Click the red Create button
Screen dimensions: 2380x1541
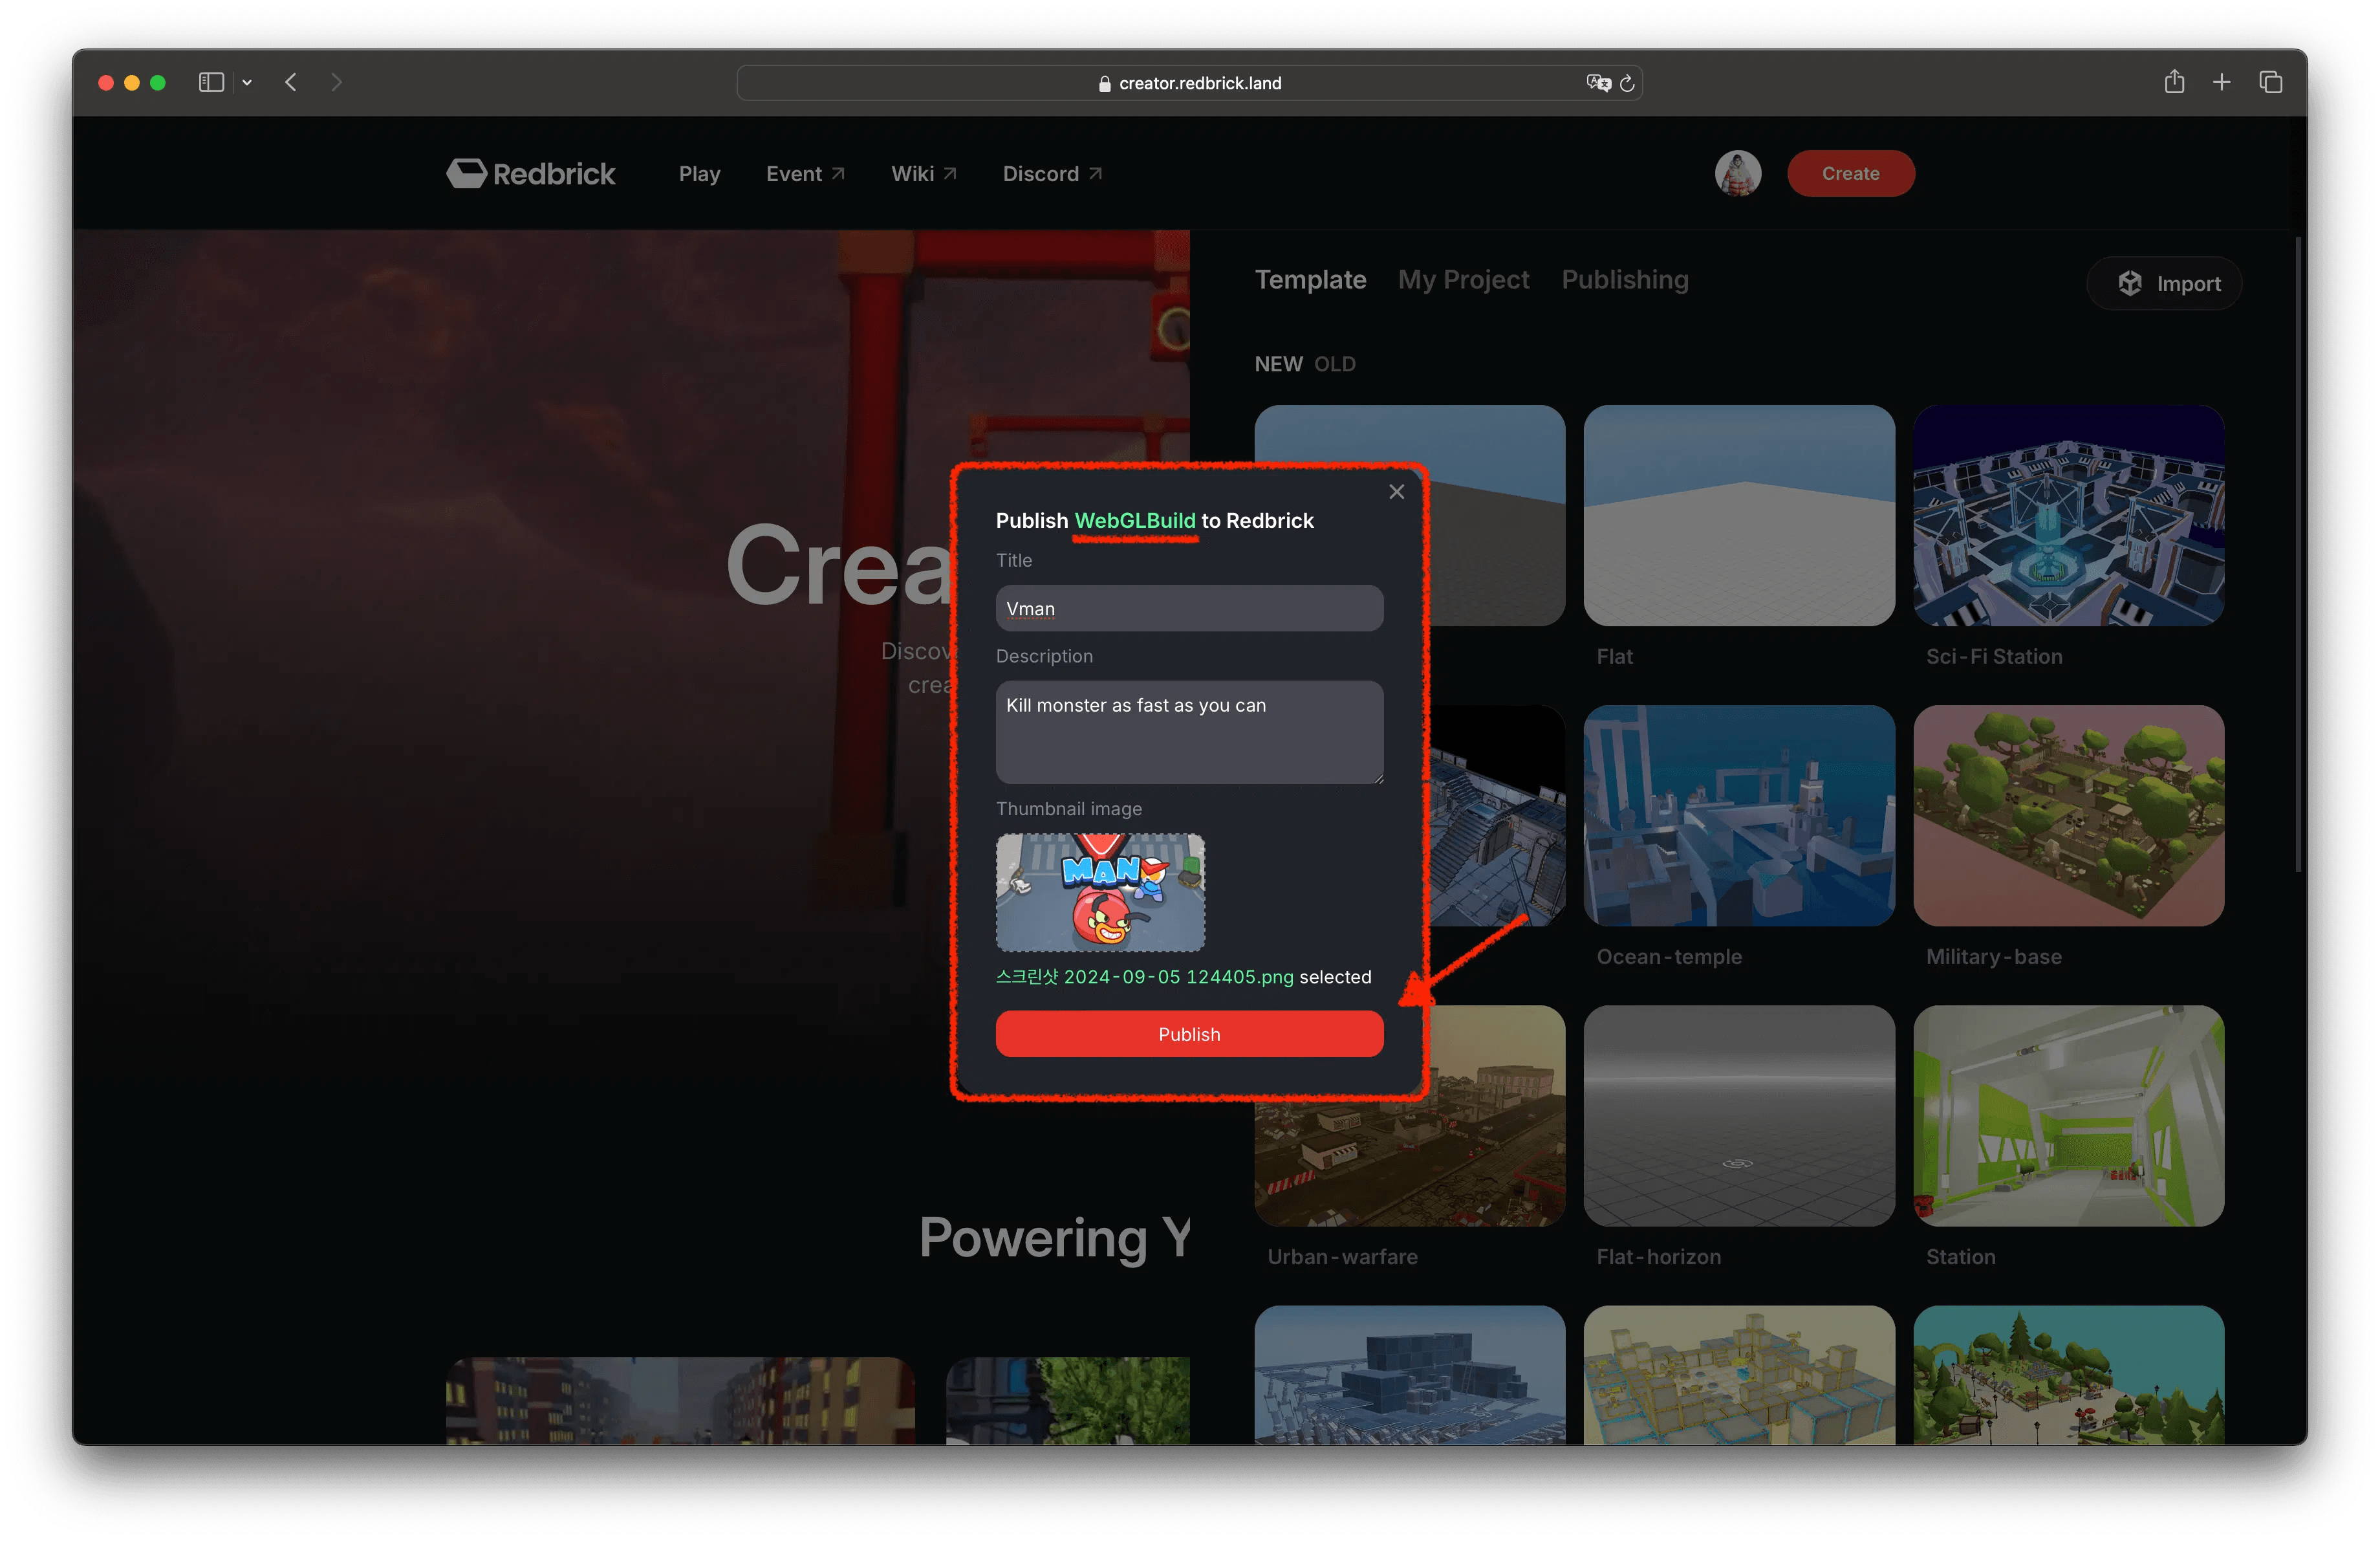[1851, 173]
